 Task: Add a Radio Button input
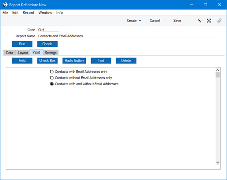pyautogui.click(x=74, y=61)
